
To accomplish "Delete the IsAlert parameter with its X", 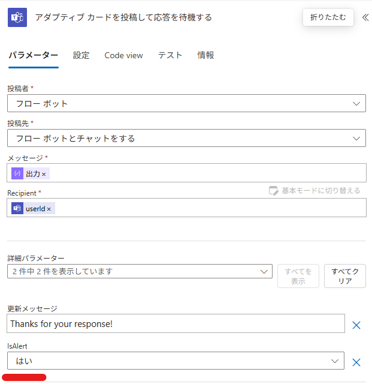I will pyautogui.click(x=356, y=362).
